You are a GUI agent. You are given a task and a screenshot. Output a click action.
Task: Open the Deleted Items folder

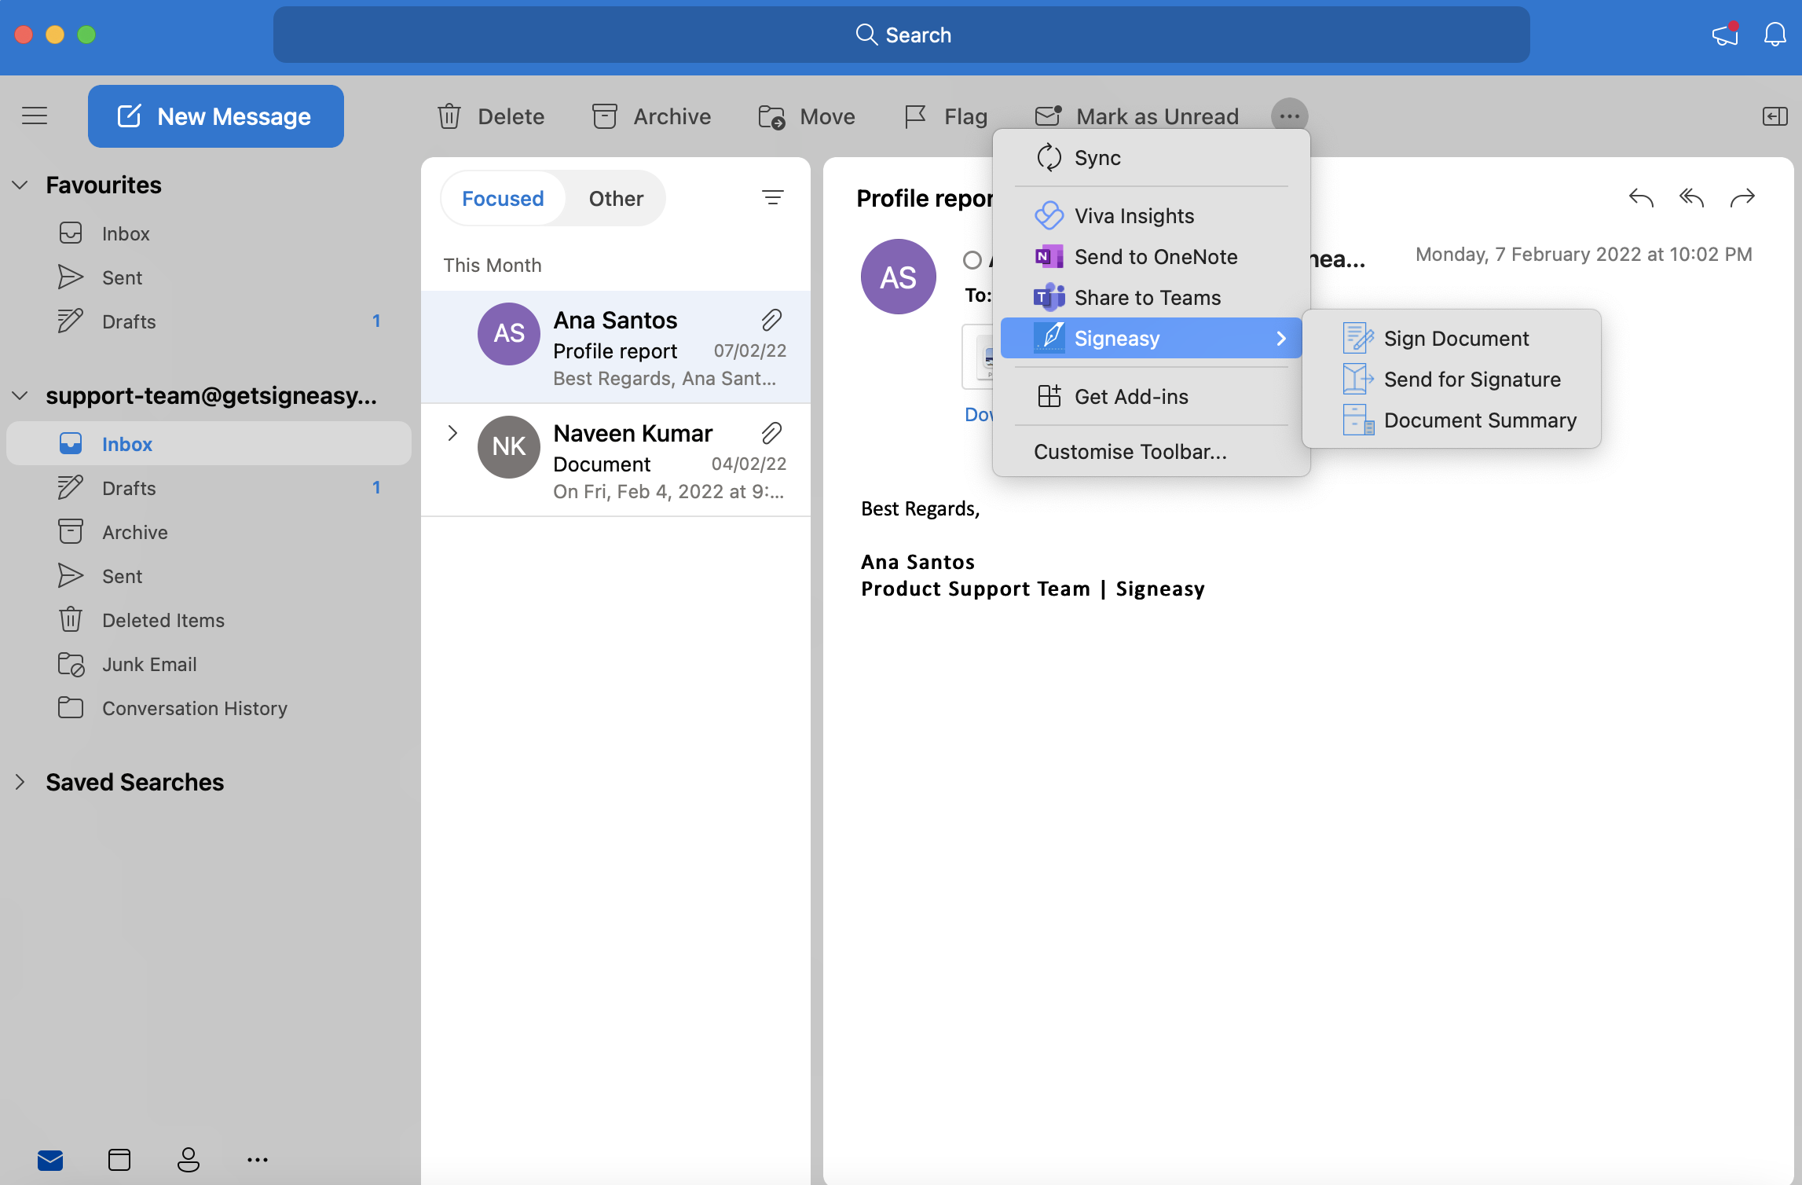pos(209,620)
